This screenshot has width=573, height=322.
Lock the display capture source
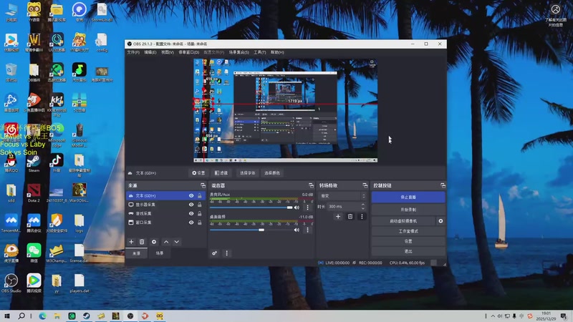pyautogui.click(x=200, y=205)
